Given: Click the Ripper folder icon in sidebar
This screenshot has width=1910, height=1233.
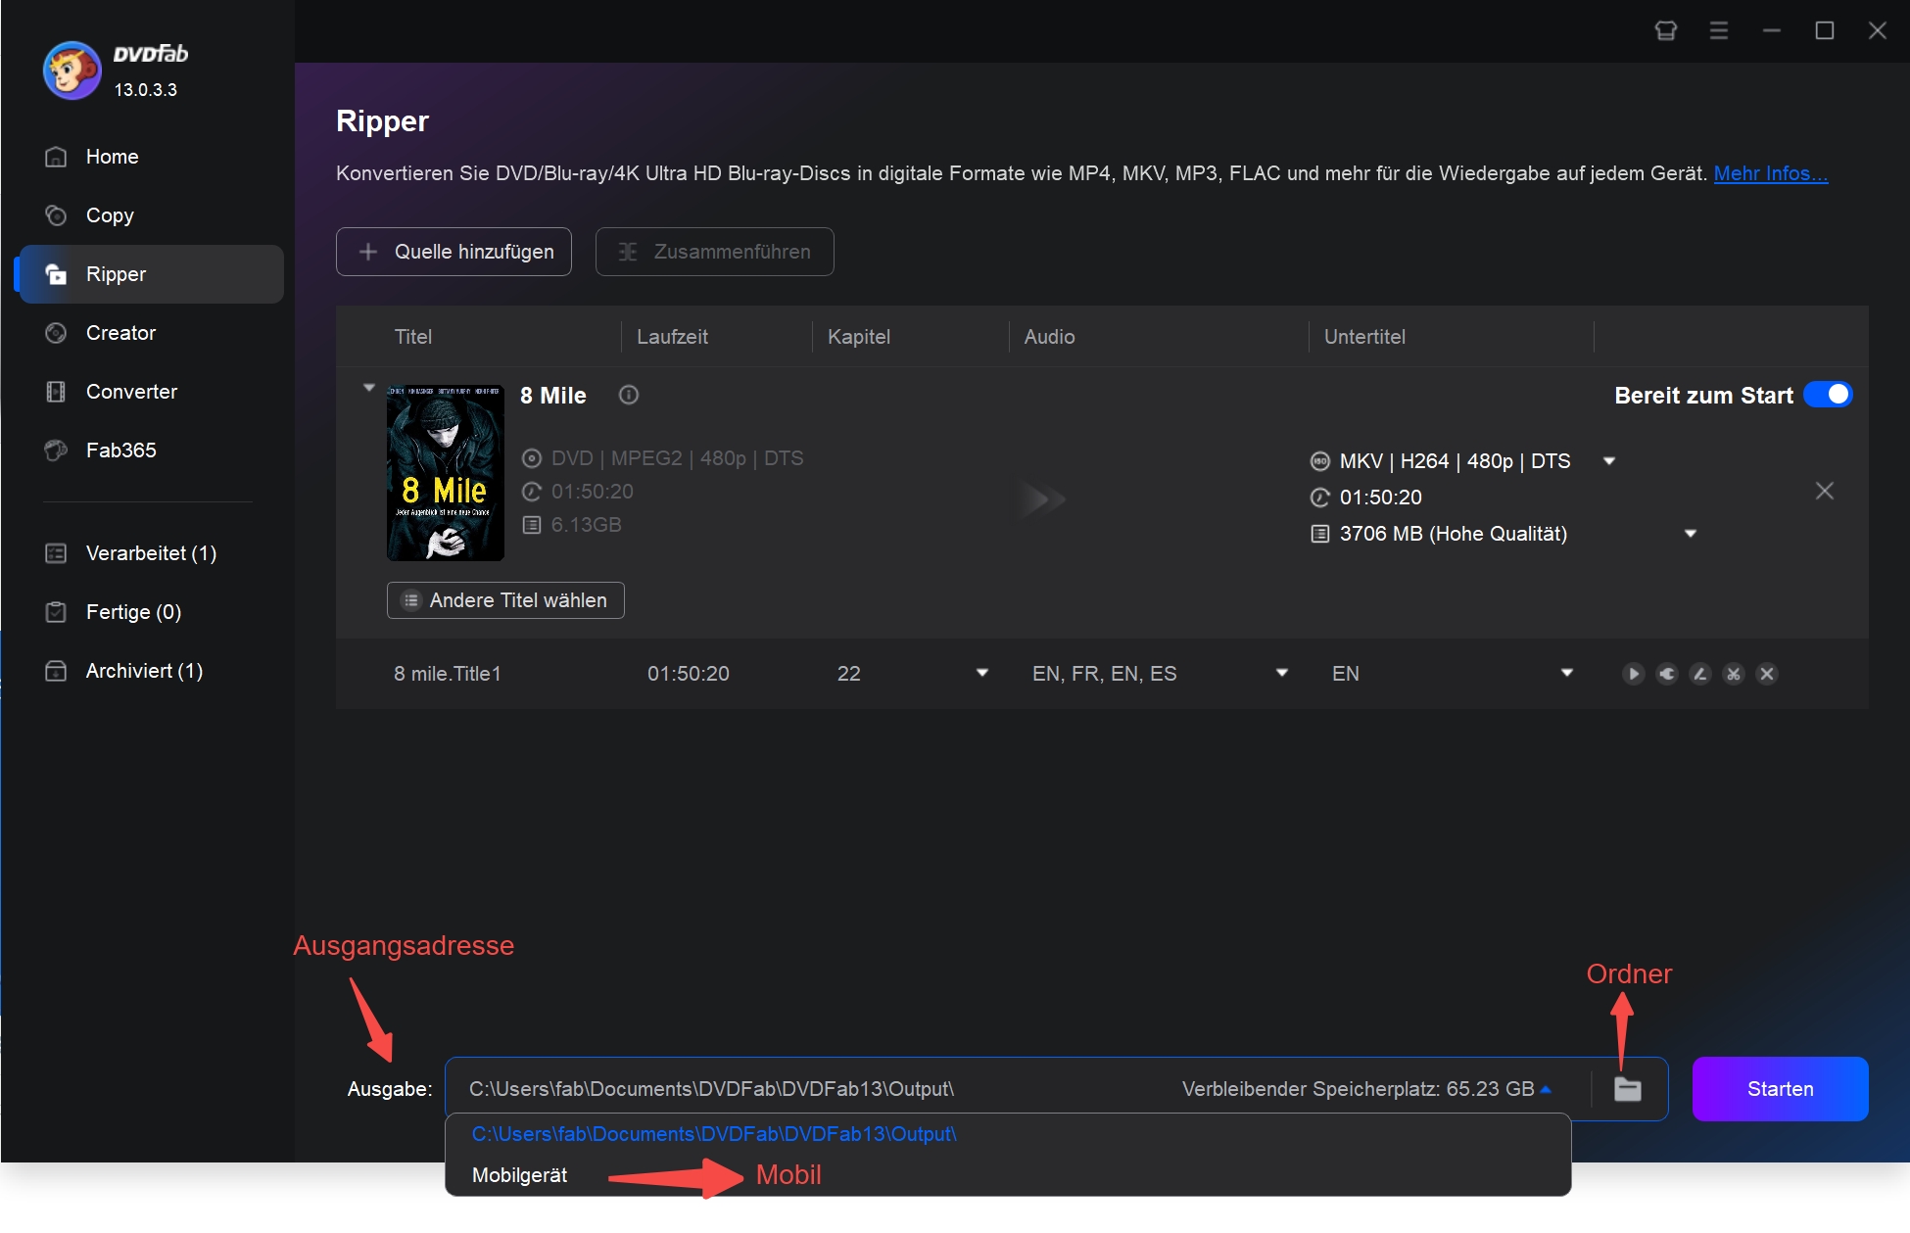Looking at the screenshot, I should pyautogui.click(x=57, y=274).
